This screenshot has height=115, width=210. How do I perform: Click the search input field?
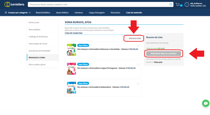pos(98,5)
